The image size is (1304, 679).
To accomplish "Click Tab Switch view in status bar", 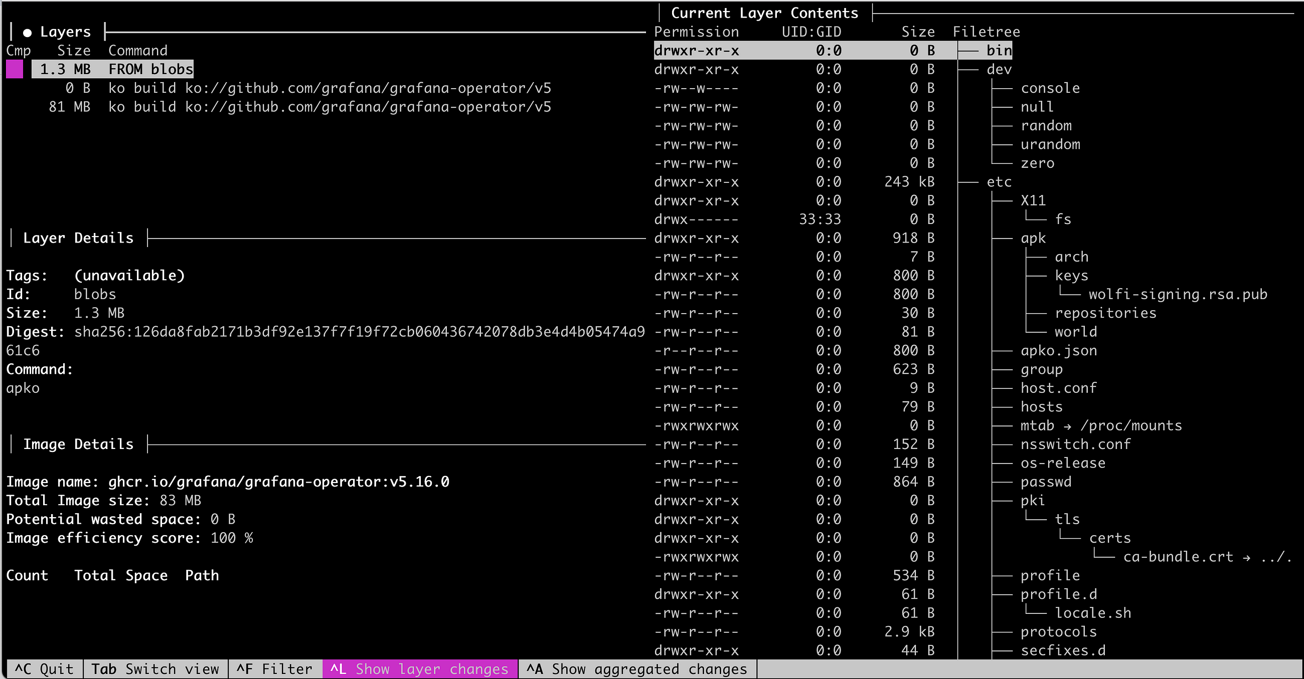I will (x=155, y=669).
